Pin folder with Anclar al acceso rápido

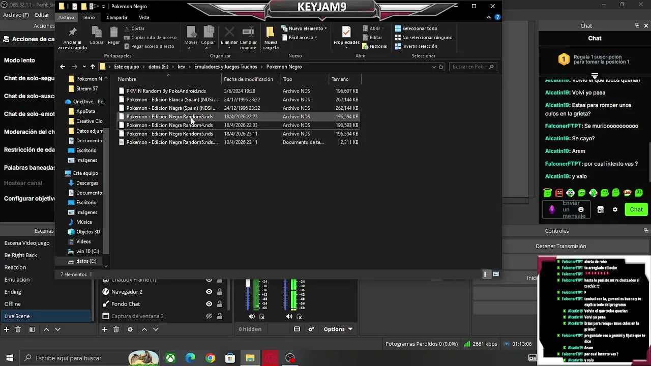click(x=72, y=39)
